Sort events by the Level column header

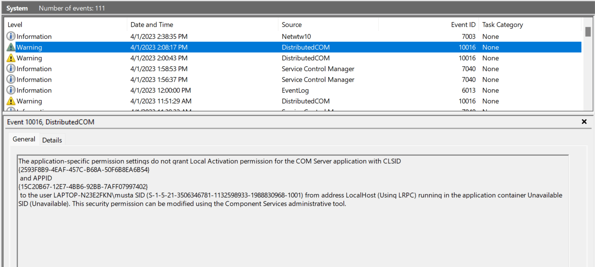pos(15,25)
